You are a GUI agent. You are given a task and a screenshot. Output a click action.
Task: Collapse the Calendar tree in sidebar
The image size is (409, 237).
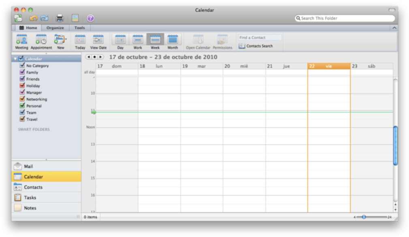(x=15, y=59)
